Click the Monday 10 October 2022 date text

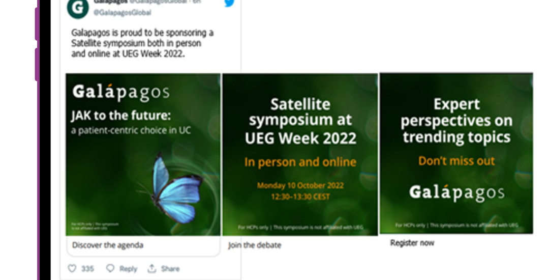tap(300, 185)
